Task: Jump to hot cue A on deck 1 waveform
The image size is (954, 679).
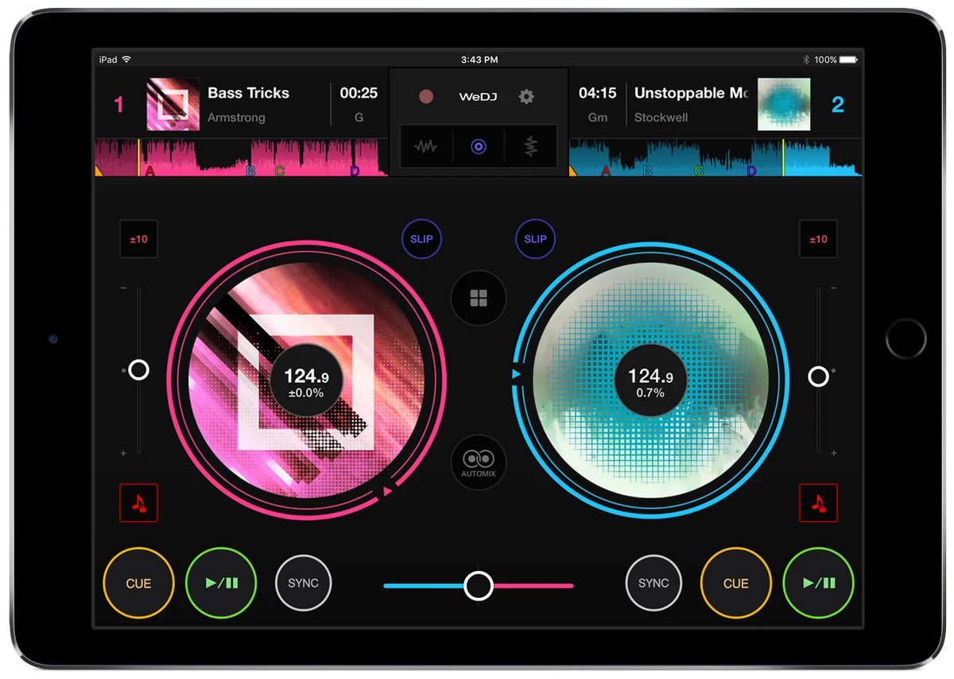Action: pos(149,171)
